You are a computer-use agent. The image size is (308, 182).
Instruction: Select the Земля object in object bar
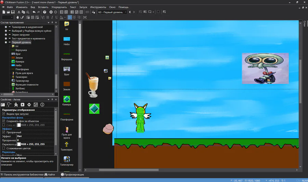click(67, 86)
